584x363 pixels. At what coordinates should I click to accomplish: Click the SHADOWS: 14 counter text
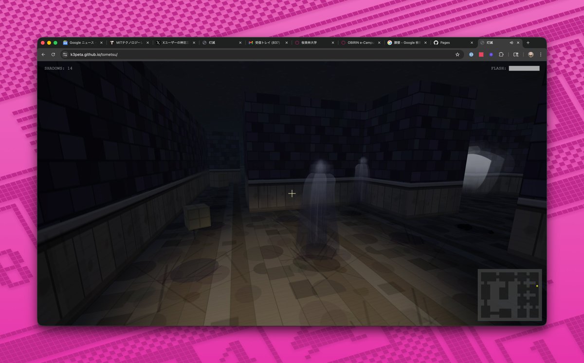pos(58,69)
